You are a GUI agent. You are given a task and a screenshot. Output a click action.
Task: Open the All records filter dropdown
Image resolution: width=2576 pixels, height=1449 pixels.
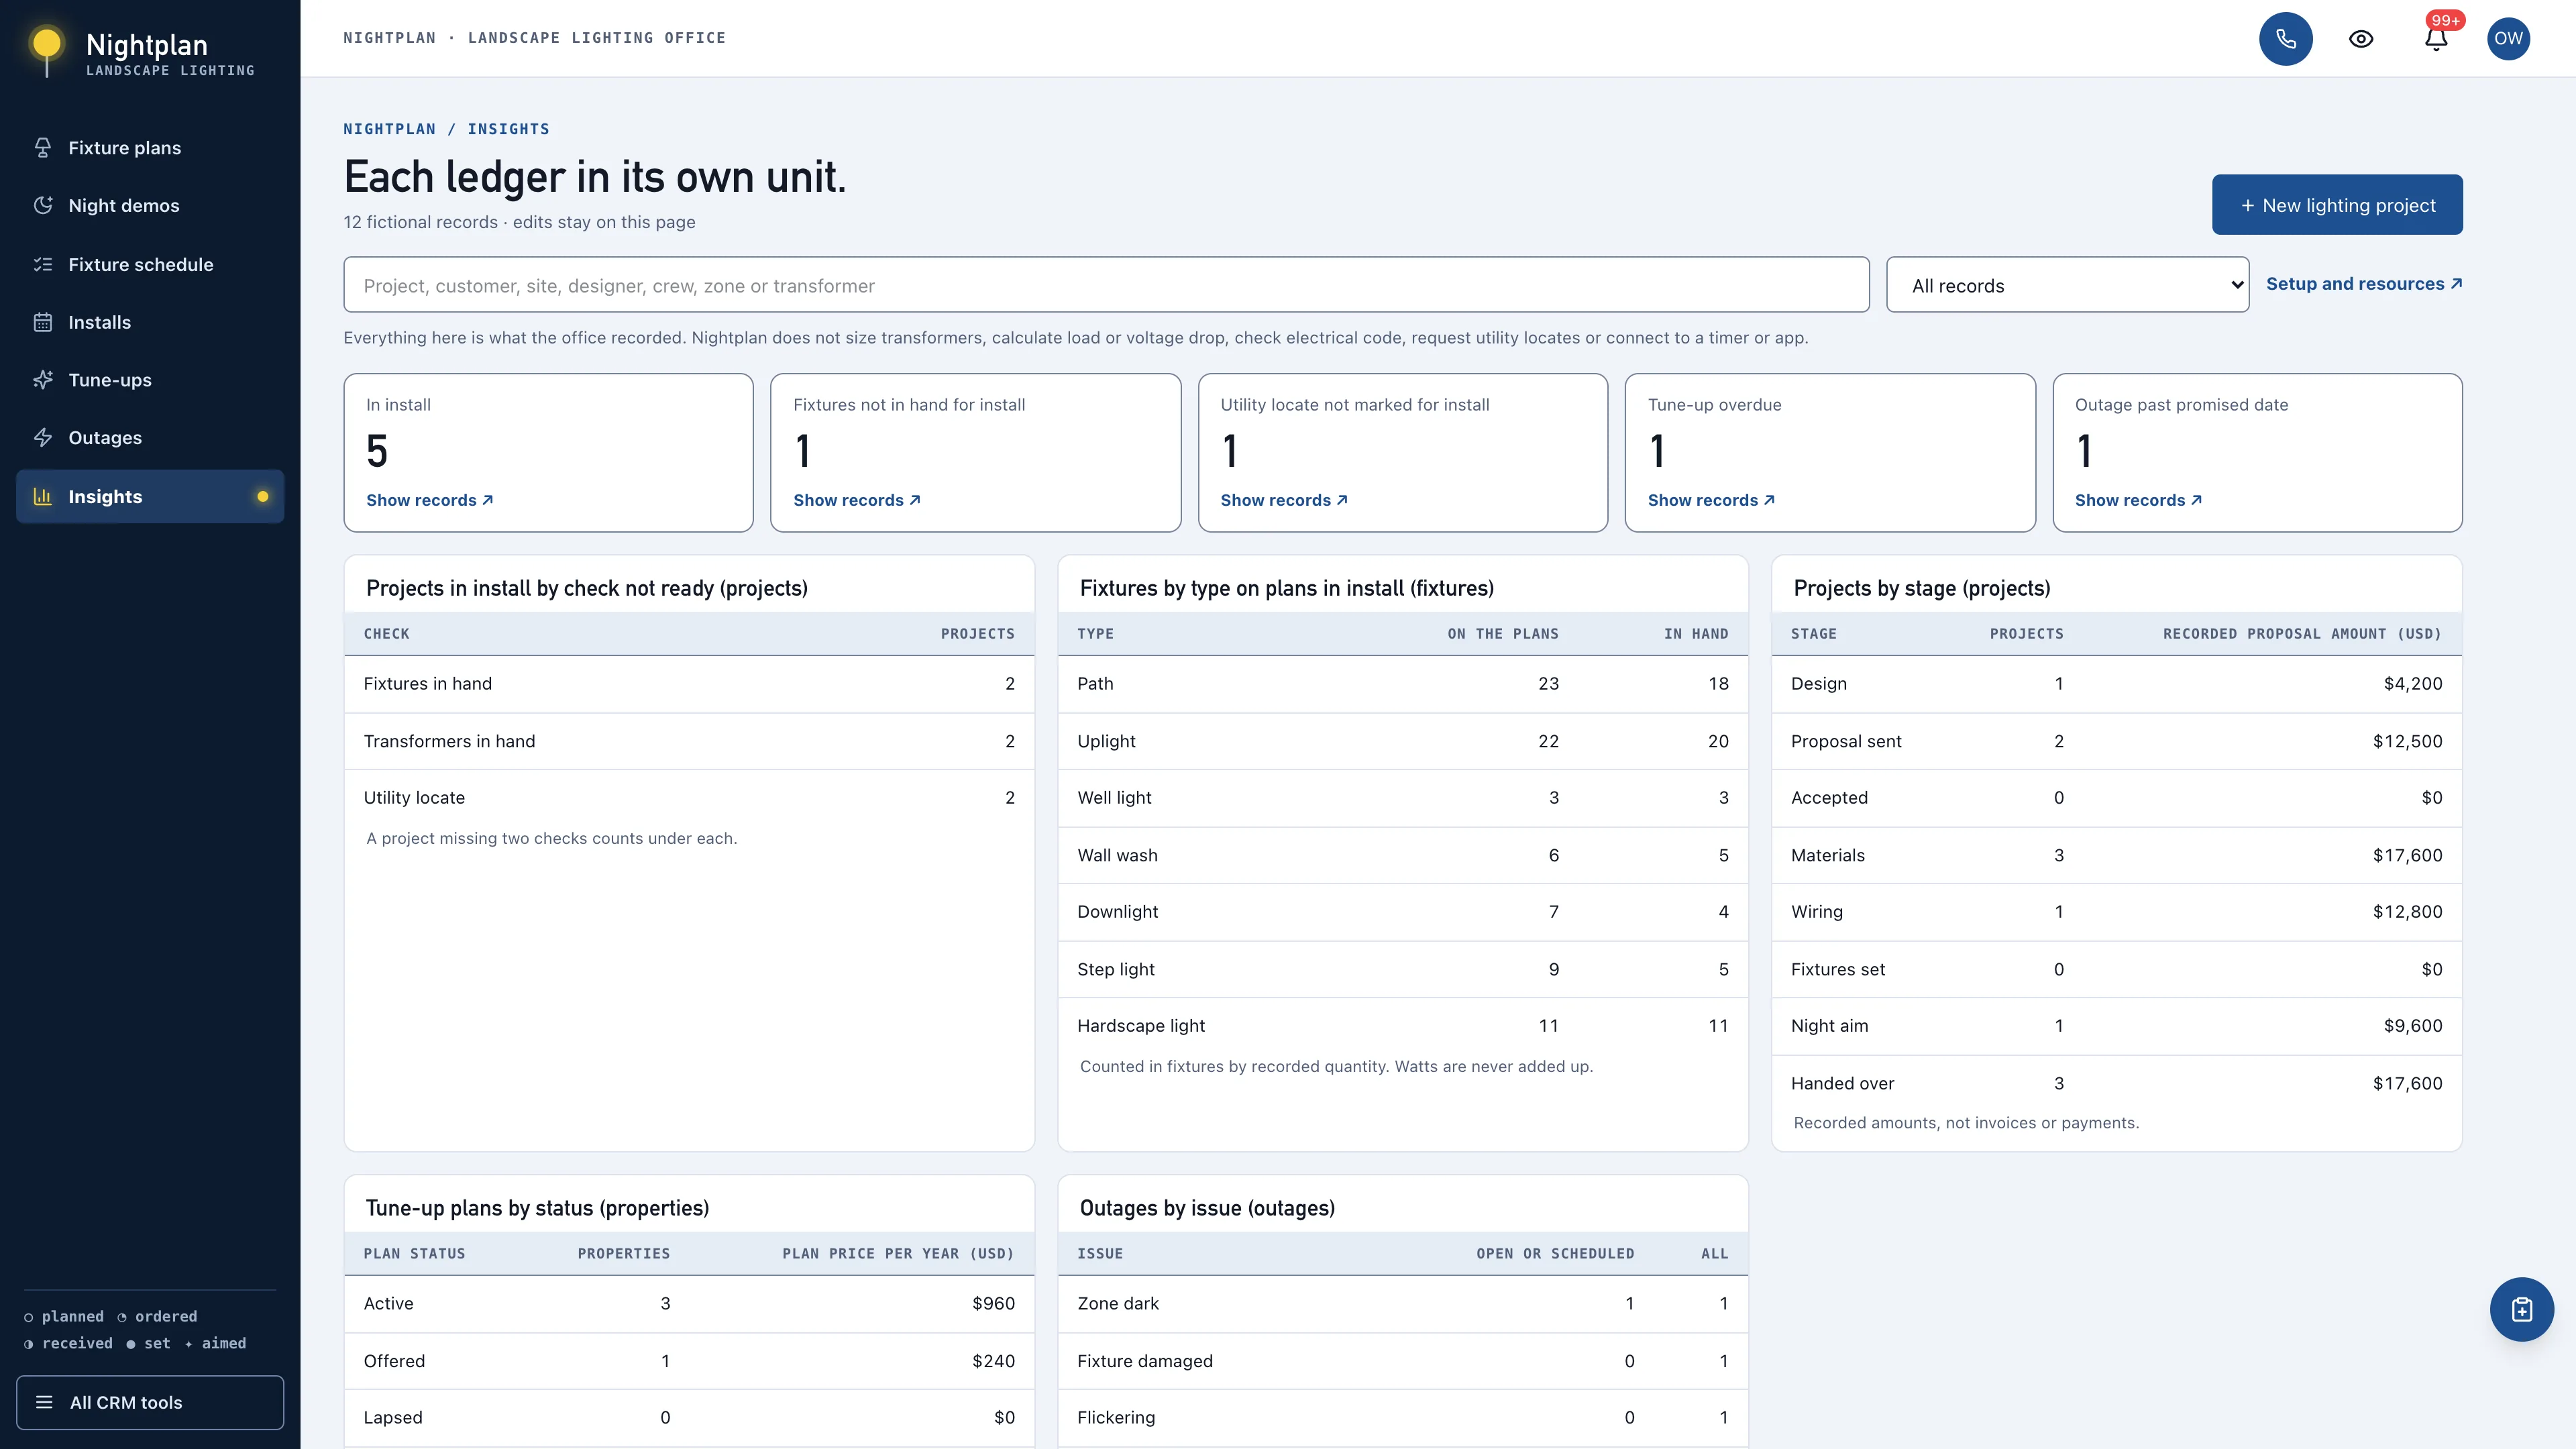(2067, 285)
